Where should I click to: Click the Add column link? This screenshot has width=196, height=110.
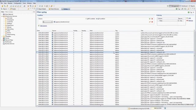43,26
